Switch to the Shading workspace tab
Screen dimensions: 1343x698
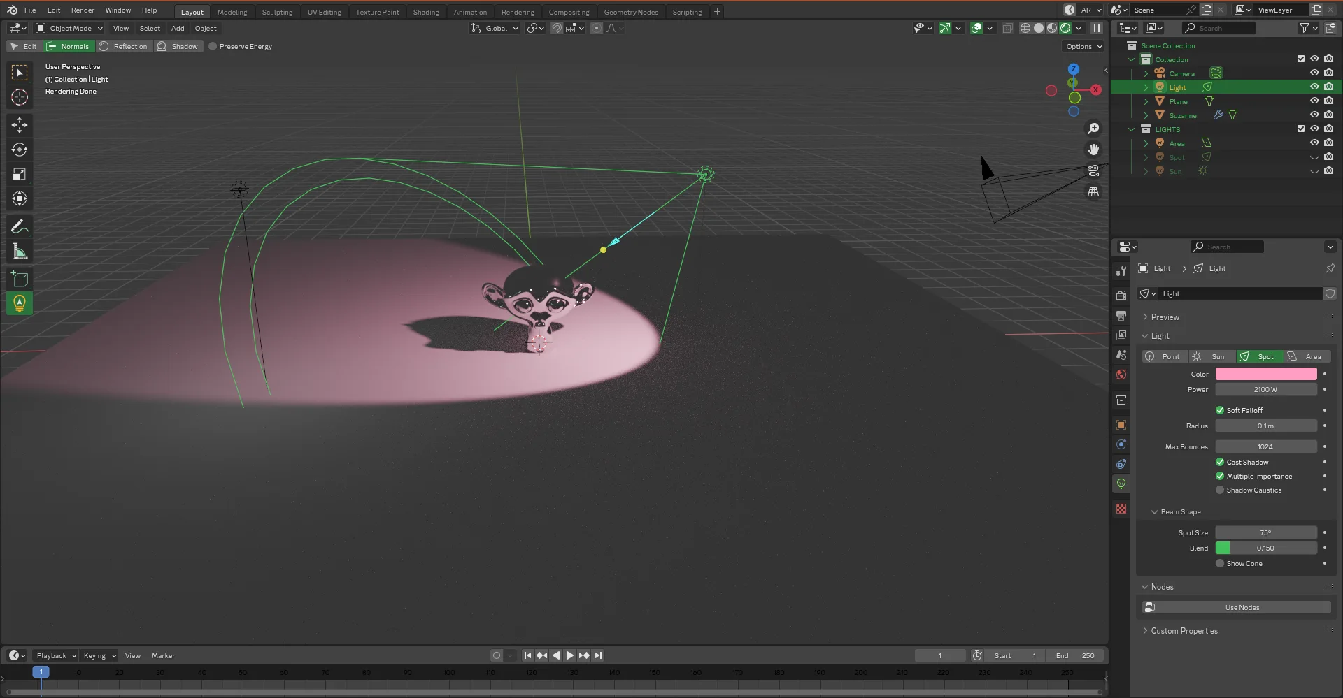425,11
